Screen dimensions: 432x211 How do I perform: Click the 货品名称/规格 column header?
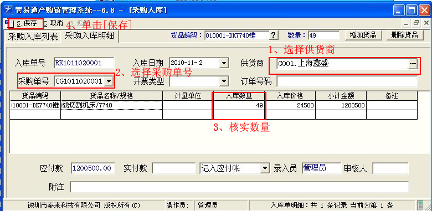[x=111, y=96]
